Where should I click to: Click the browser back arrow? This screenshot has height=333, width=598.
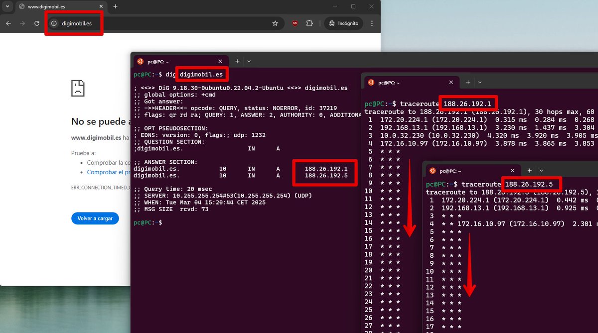click(x=8, y=23)
